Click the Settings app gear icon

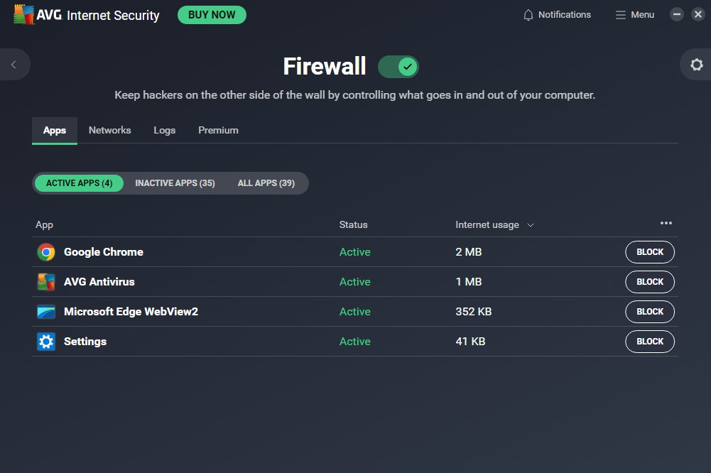click(46, 342)
